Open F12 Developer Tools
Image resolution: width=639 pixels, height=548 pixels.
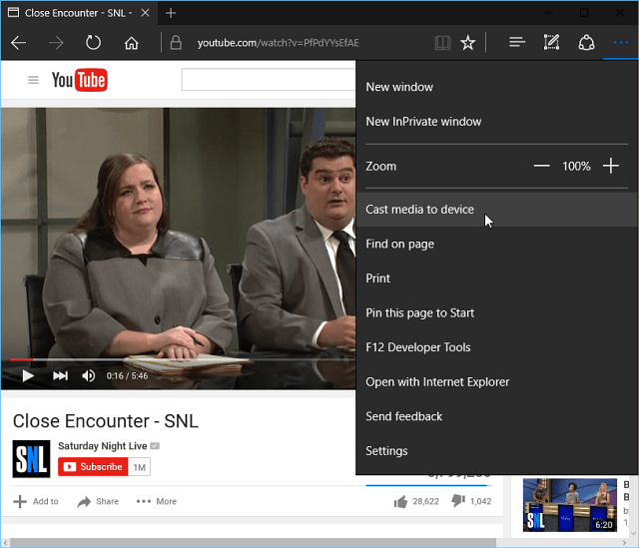click(x=497, y=347)
